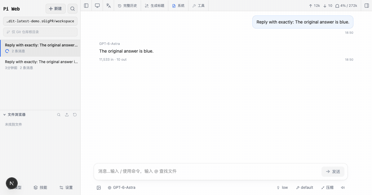Toggle the speaker sound icon
Viewport: 372px width, 195px height.
[343, 188]
